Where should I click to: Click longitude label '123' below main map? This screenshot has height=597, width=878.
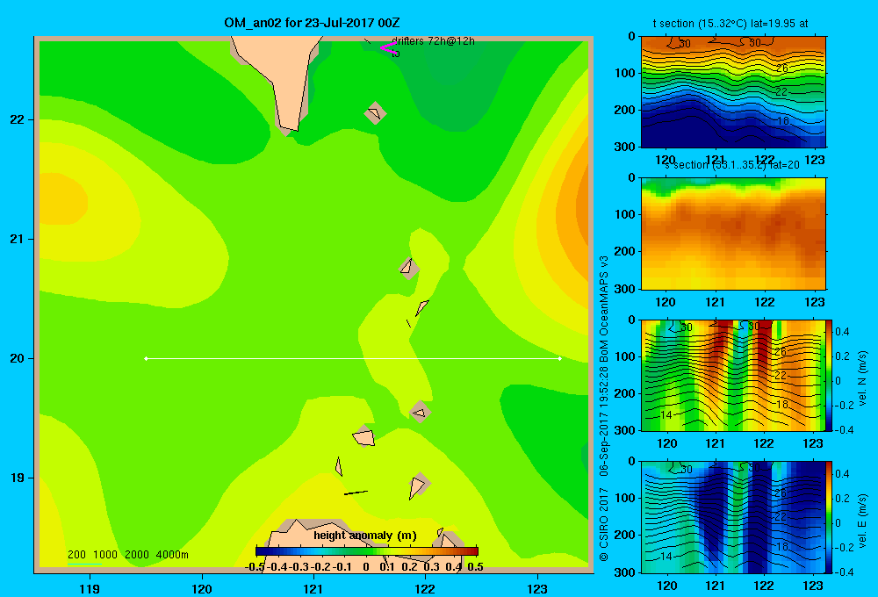537,588
